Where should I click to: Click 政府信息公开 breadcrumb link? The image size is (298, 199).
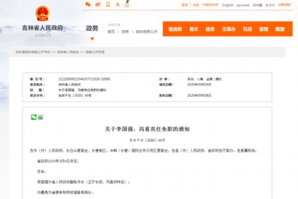click(146, 31)
